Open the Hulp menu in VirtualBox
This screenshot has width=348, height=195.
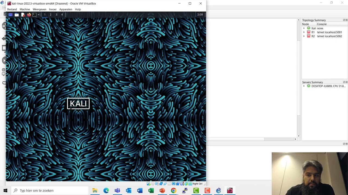pyautogui.click(x=78, y=9)
